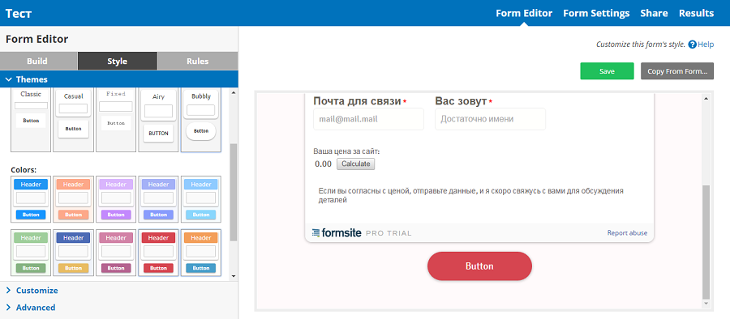Click the Ваша цена за сайт label
The height and width of the screenshot is (319, 730).
[347, 151]
